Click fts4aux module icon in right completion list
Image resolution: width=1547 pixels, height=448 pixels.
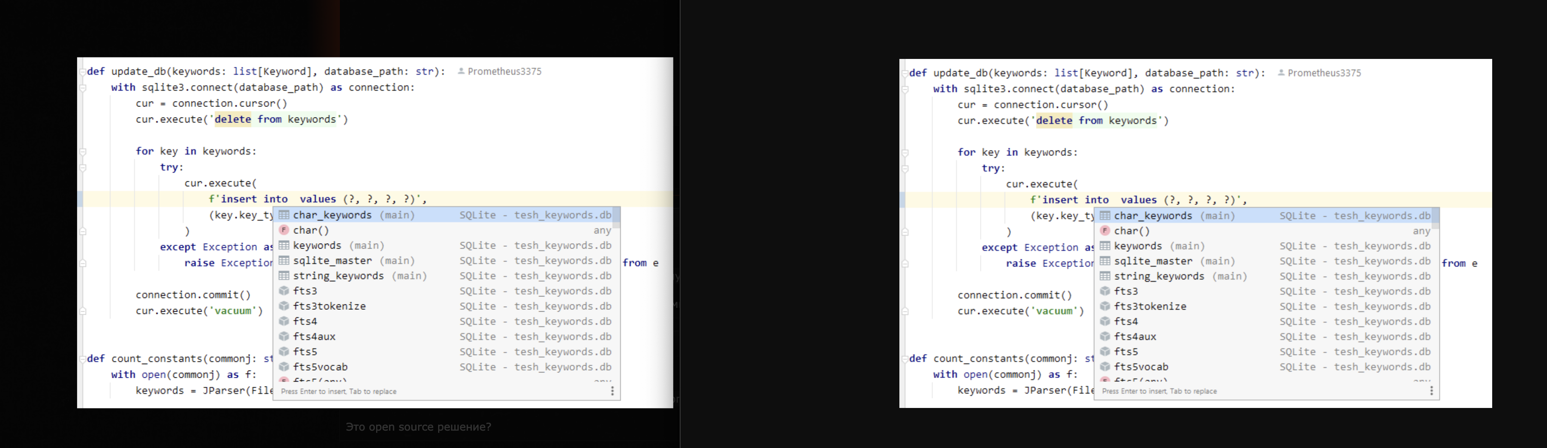(x=1104, y=337)
